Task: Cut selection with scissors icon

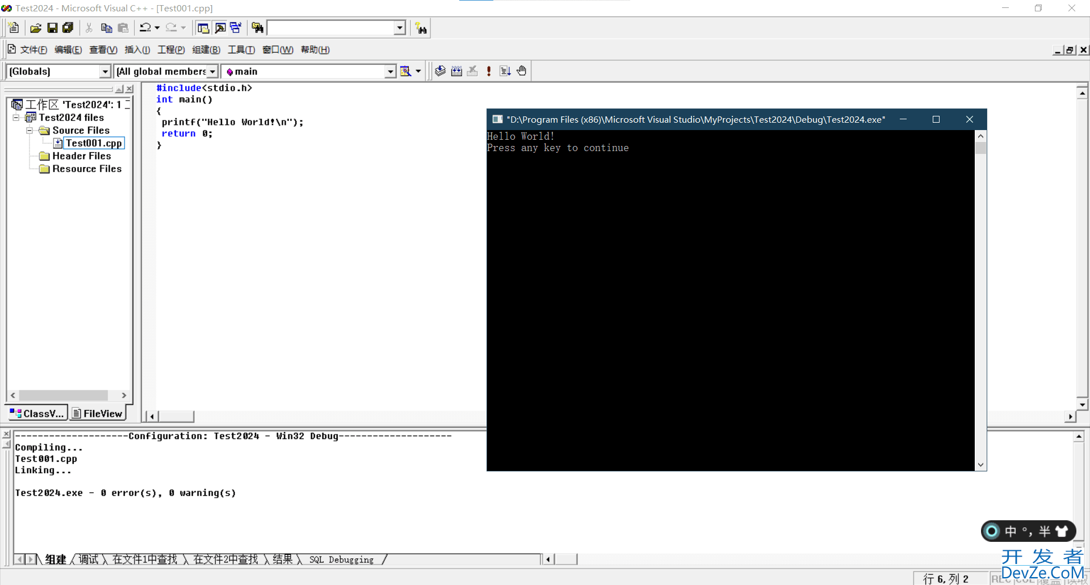Action: pyautogui.click(x=89, y=28)
